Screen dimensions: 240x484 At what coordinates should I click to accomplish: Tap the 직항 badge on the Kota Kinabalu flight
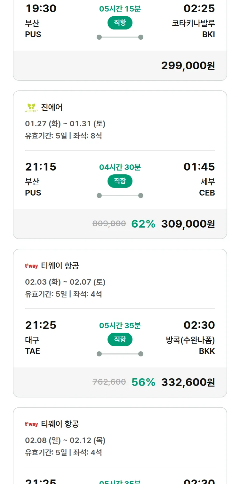pos(120,23)
